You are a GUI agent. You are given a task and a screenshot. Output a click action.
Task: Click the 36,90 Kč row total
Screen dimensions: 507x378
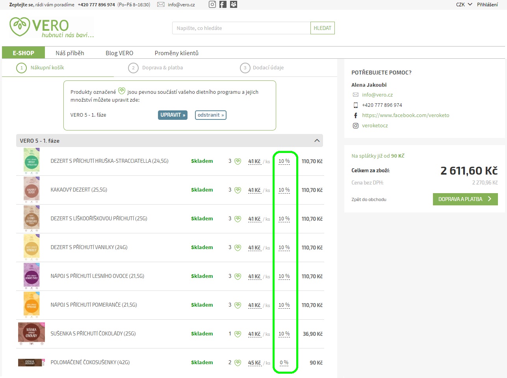click(312, 334)
